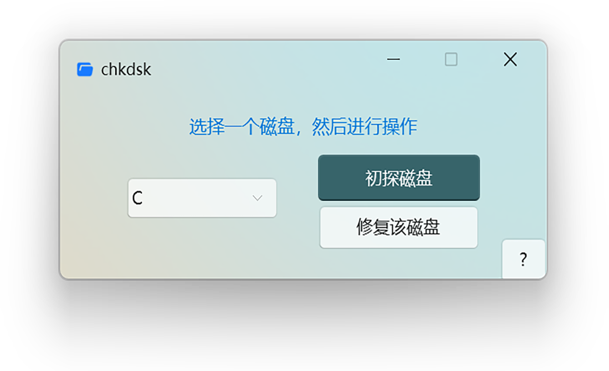The width and height of the screenshot is (609, 371).
Task: Click the dark teal primary action button
Action: tap(399, 178)
